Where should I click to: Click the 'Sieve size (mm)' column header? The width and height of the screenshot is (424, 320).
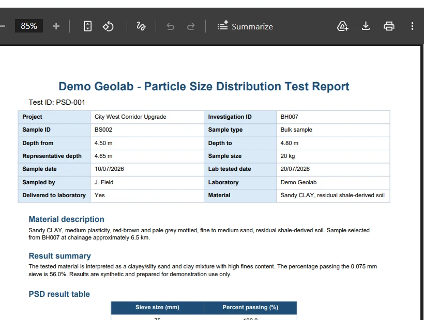[x=157, y=308]
